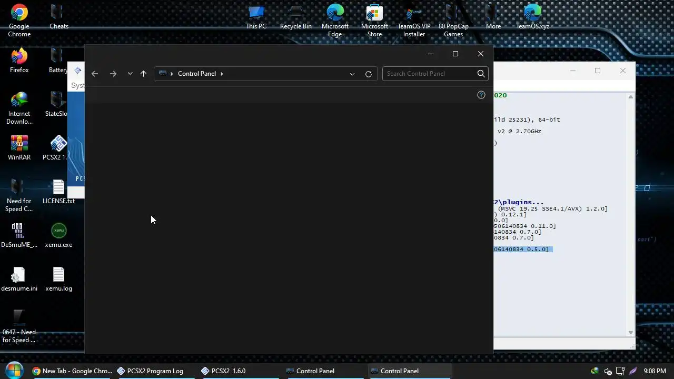Go up one folder level

point(143,74)
